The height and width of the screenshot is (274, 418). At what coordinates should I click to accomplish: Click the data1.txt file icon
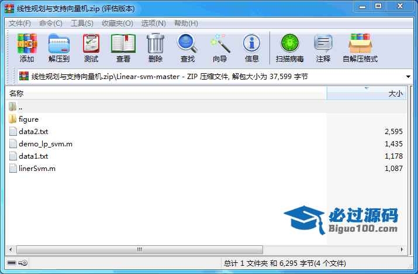[x=13, y=156]
